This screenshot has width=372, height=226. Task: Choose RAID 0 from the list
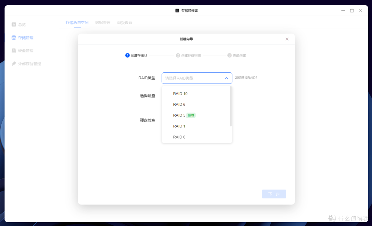pos(197,137)
